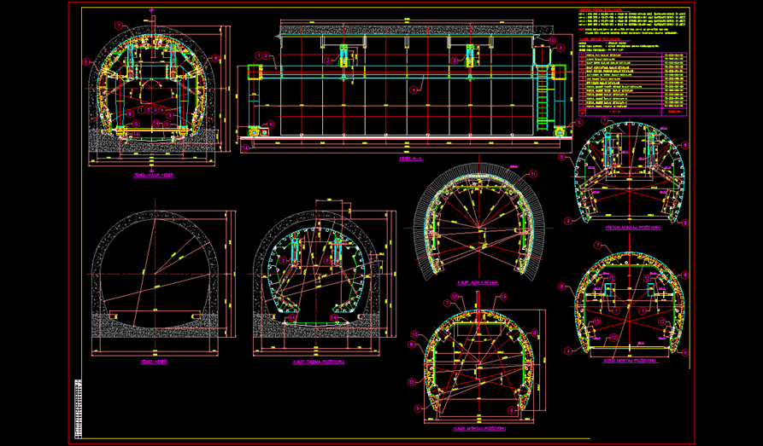Click balloon 14 below Kesit A-A's left end
The height and width of the screenshot is (446, 763).
click(247, 148)
